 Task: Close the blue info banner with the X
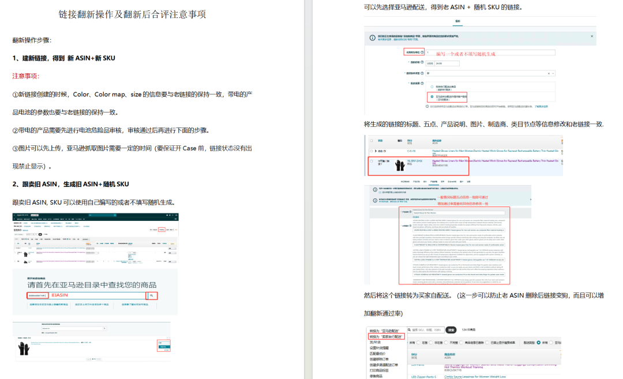(592, 36)
